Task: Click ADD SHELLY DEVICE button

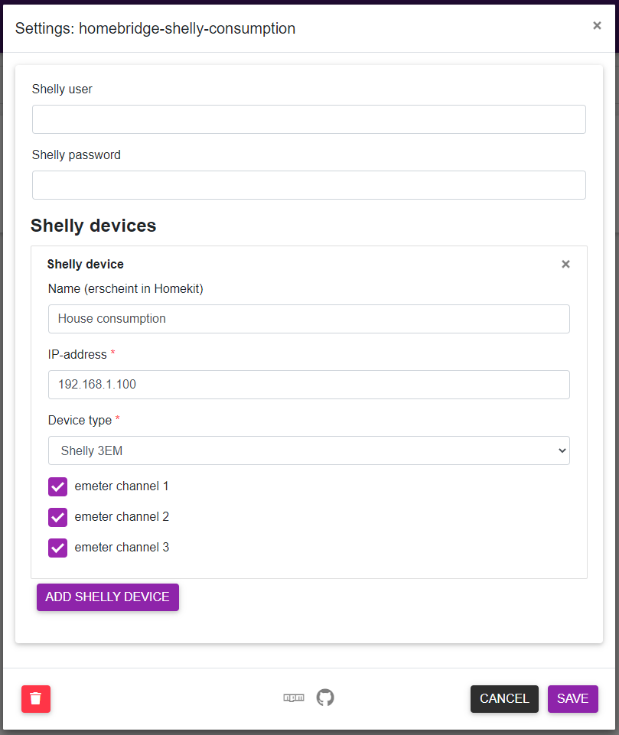Action: pyautogui.click(x=108, y=597)
